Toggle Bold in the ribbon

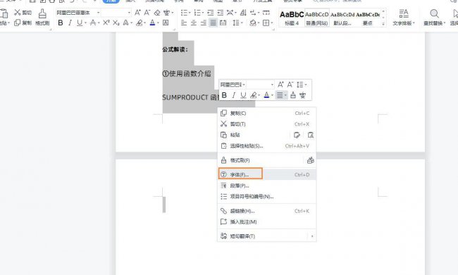point(61,23)
